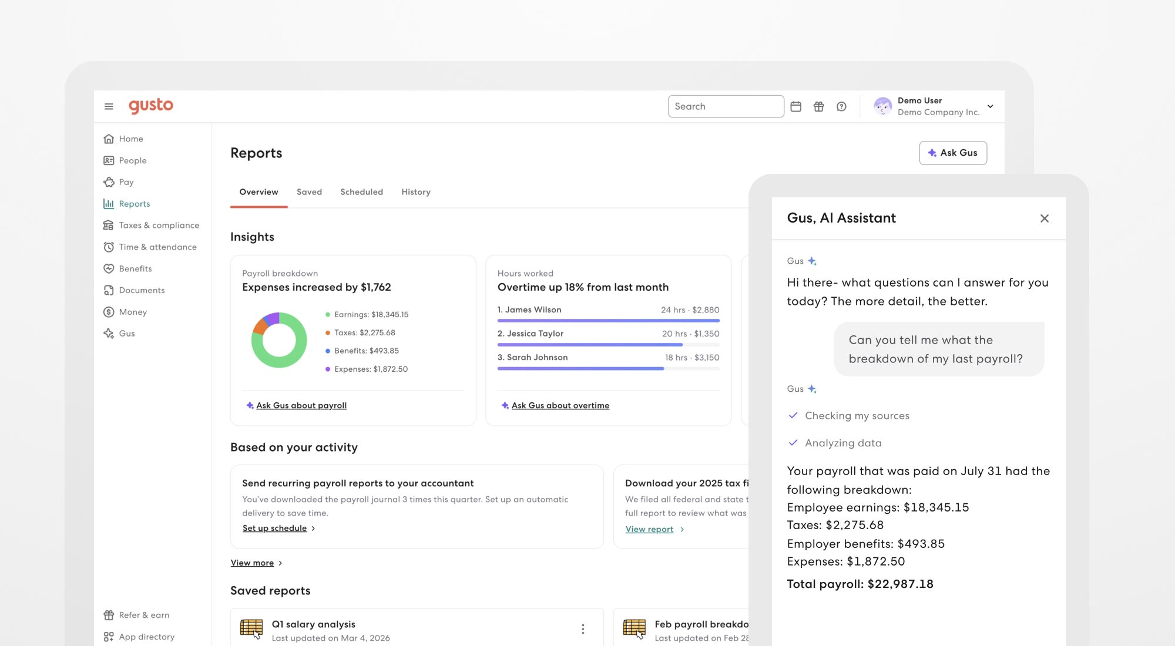Click the gift icon in header
Viewport: 1175px width, 646px height.
coord(818,106)
